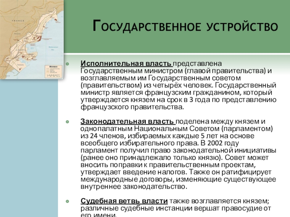Click the words 'французского правительства'

(x=132, y=107)
